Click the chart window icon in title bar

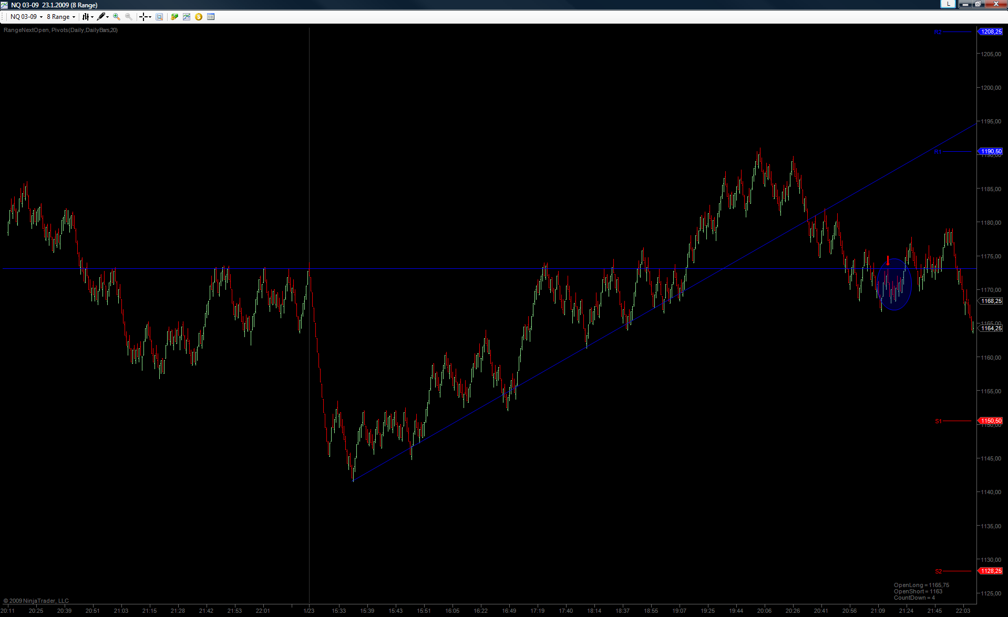coord(5,5)
